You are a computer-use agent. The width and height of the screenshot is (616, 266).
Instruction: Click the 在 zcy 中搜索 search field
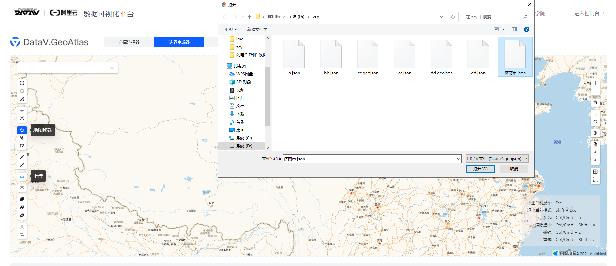(497, 17)
